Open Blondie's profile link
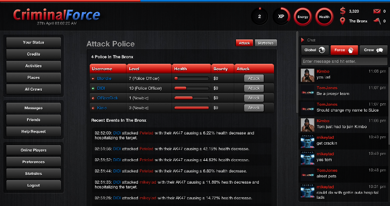The image size is (390, 206). (x=104, y=78)
